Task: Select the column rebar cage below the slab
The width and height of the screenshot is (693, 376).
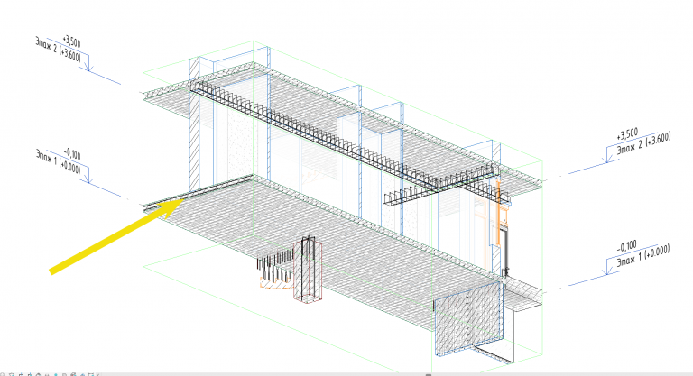Action: [x=309, y=270]
